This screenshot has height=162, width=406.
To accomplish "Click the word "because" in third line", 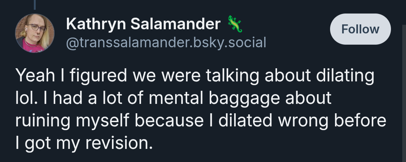I will click(169, 120).
